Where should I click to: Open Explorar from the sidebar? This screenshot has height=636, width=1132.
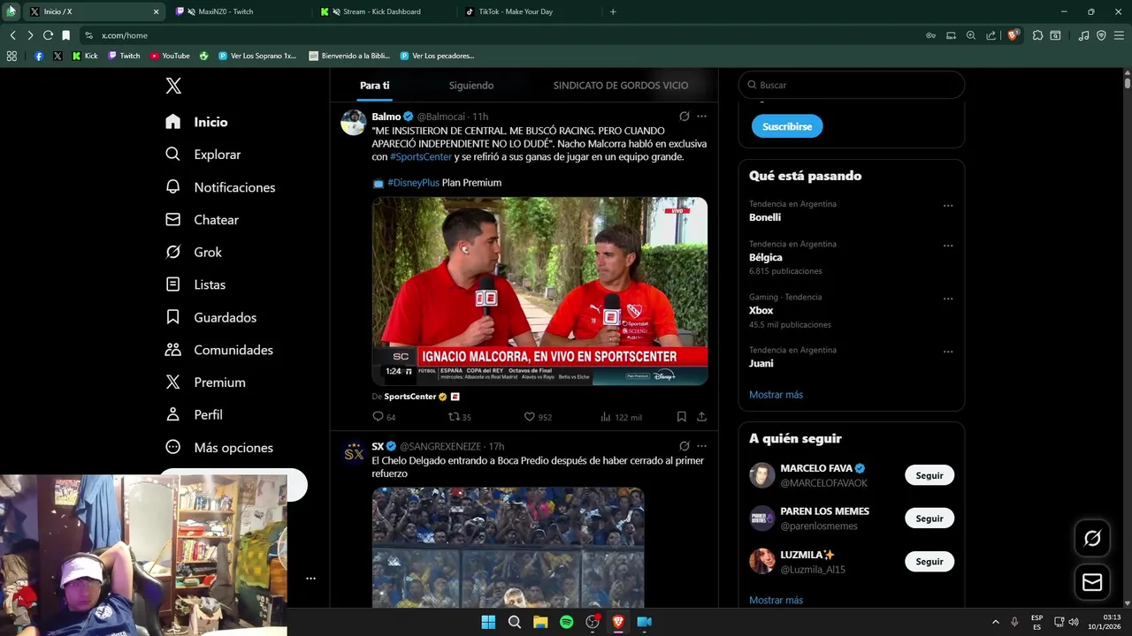coord(203,155)
